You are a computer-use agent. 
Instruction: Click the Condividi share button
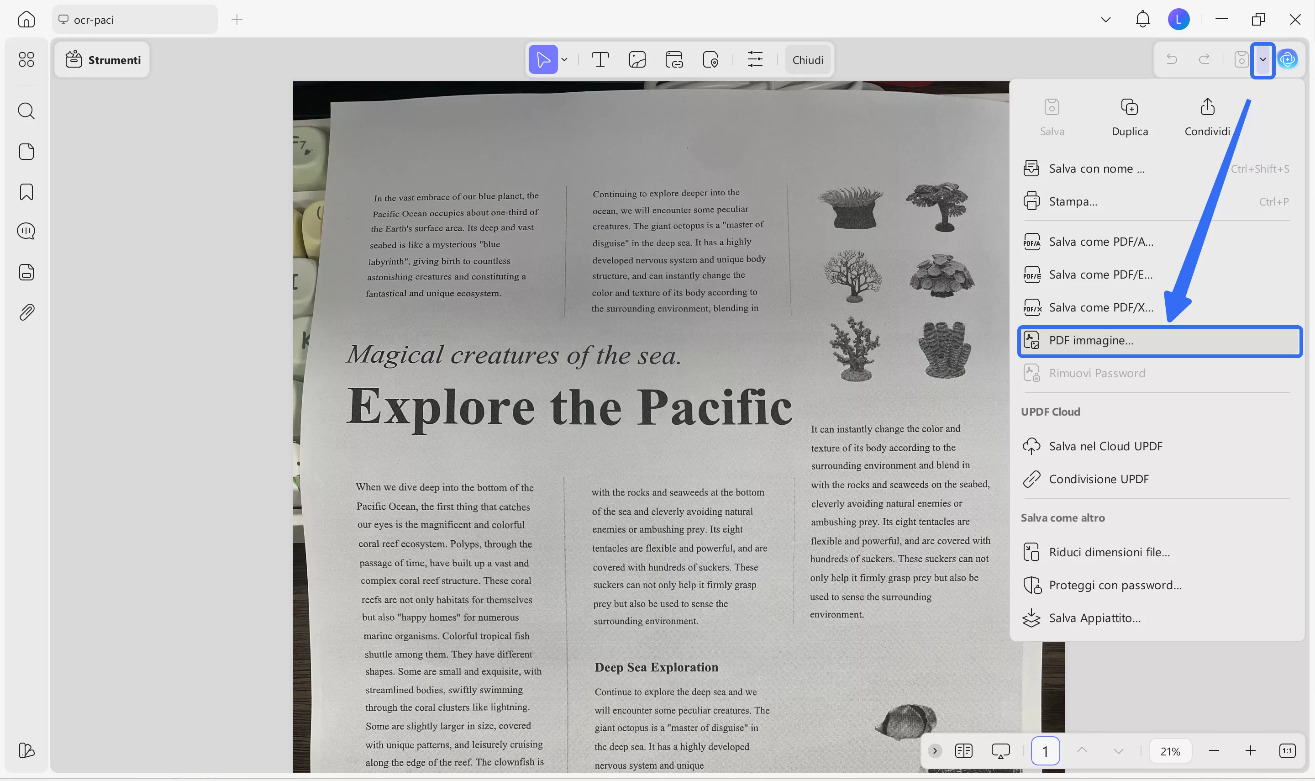point(1207,117)
